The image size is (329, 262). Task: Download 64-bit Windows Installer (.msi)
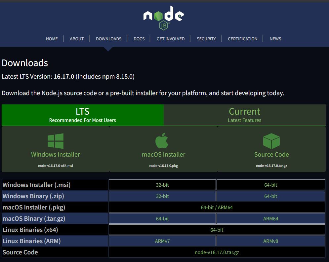pyautogui.click(x=271, y=185)
